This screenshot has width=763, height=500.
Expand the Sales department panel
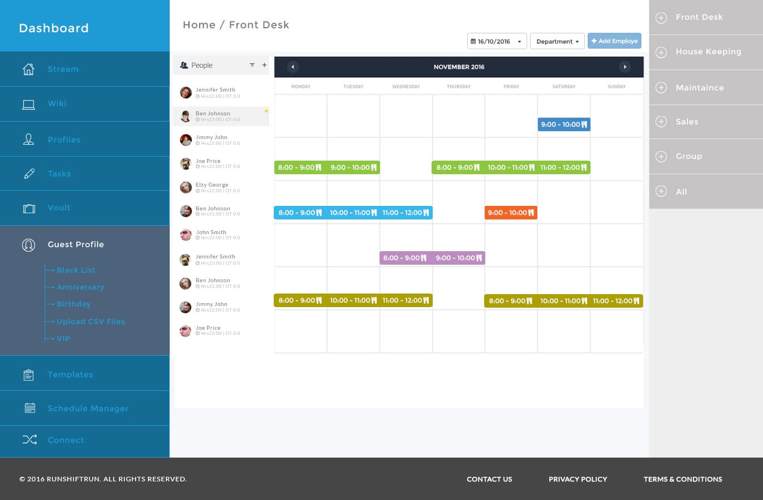click(661, 122)
